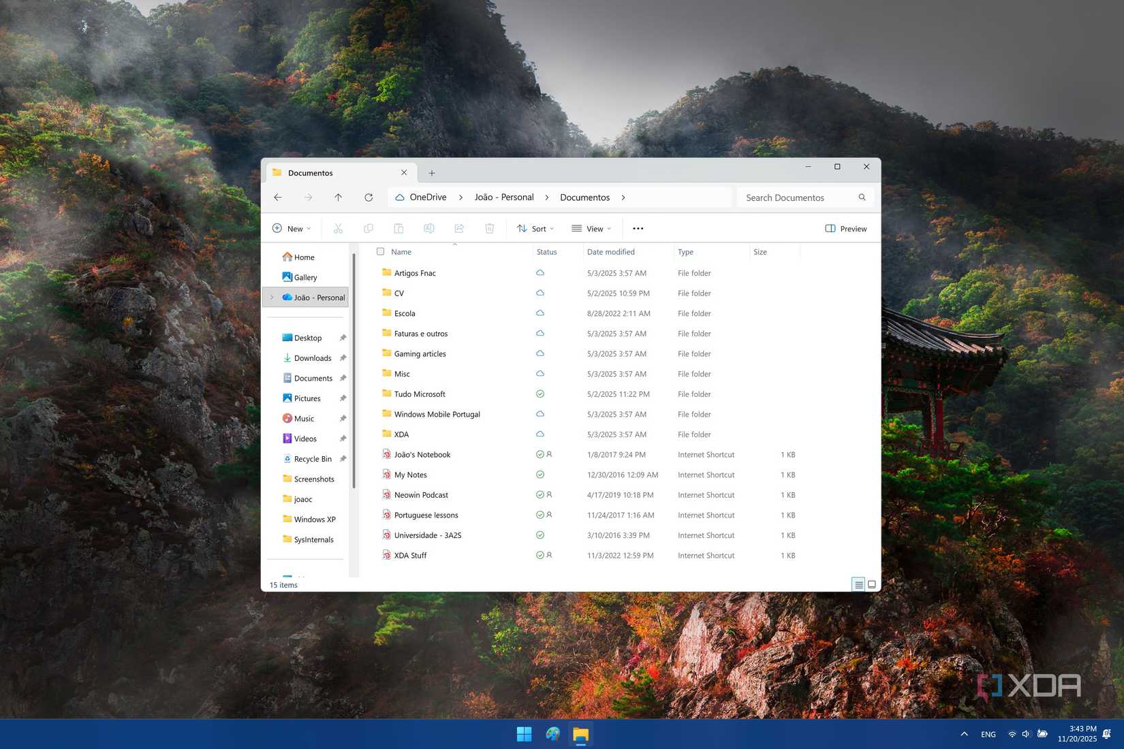Expand chevron after Documentos breadcrumb
This screenshot has width=1124, height=749.
click(623, 197)
